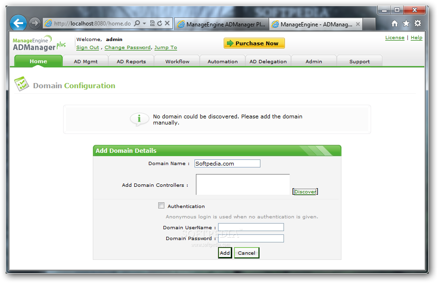Screen dimensions: 438x283
Task: Open Favorites with the star icon
Action: pos(406,24)
